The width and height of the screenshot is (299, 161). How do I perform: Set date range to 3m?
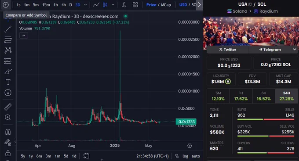48,156
